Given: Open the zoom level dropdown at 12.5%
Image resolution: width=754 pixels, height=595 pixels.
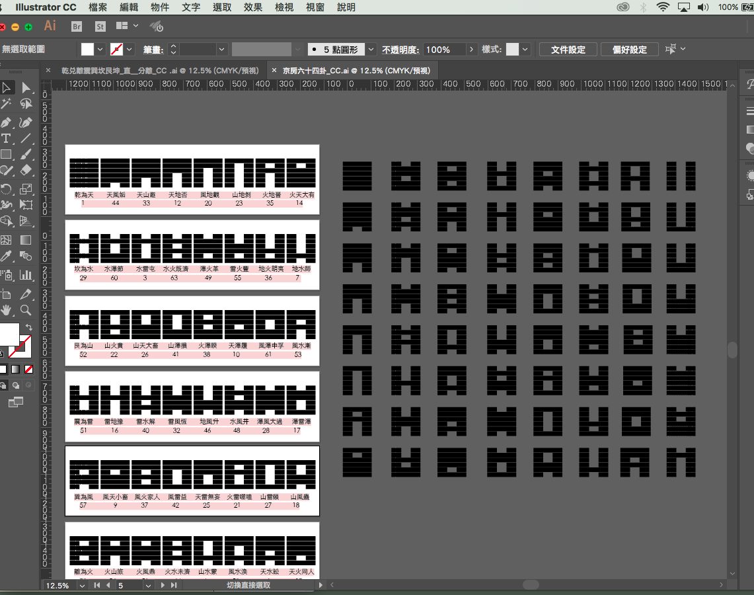Looking at the screenshot, I should (x=82, y=585).
